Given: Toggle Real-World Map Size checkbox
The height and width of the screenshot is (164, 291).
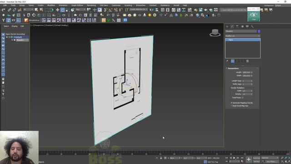Looking at the screenshot, I should coord(231,106).
